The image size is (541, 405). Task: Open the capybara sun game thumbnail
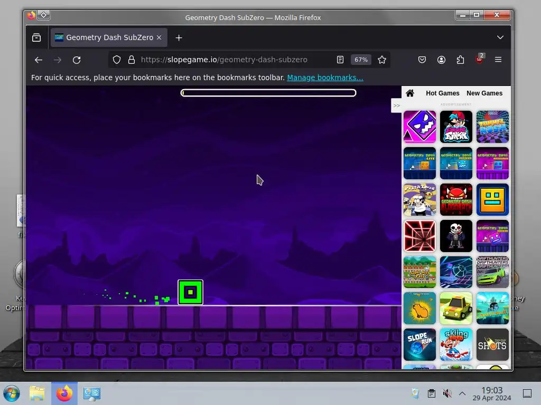point(419,308)
